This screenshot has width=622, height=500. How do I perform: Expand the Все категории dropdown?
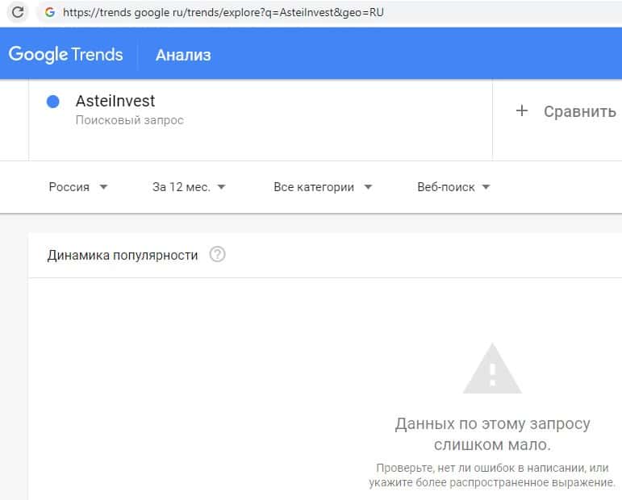point(323,187)
